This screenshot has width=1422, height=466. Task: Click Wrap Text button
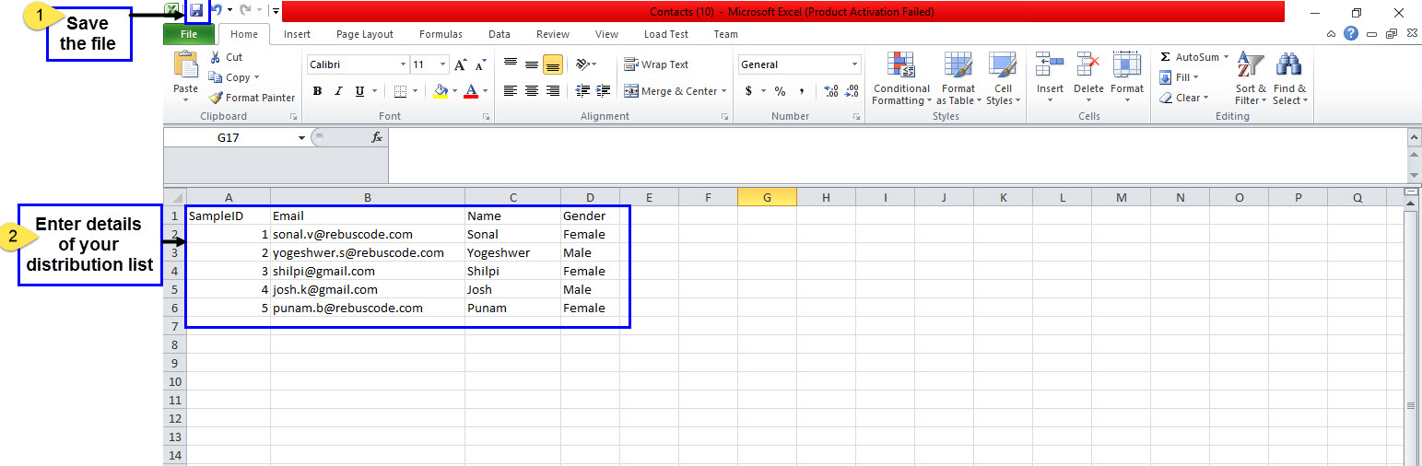[x=656, y=64]
